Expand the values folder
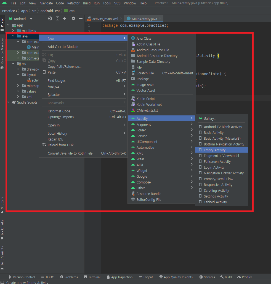This screenshot has width=271, height=284. (18, 91)
